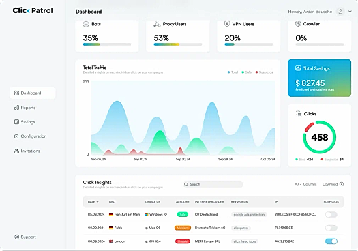Click the 'click fraud tools' keyword tag

click(x=245, y=241)
